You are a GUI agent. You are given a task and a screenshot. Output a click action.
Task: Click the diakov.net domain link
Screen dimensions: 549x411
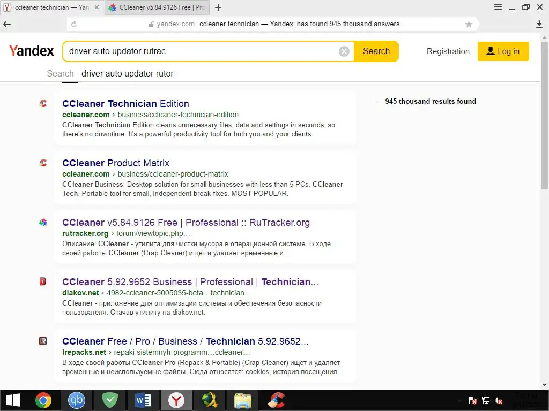coord(80,293)
